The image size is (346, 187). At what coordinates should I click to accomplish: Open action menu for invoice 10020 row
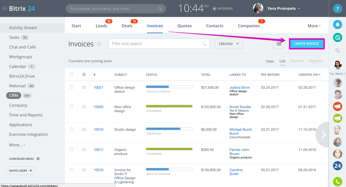tap(84, 107)
